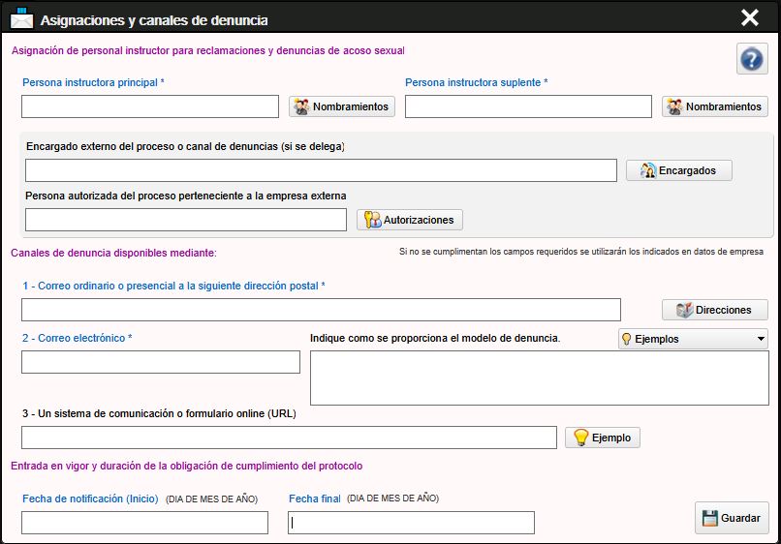Click the Persona autorizada del proceso field
The height and width of the screenshot is (544, 781).
186,220
